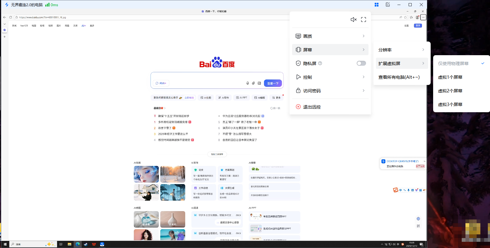Click the browser back arrow
The width and height of the screenshot is (490, 248).
(4, 17)
